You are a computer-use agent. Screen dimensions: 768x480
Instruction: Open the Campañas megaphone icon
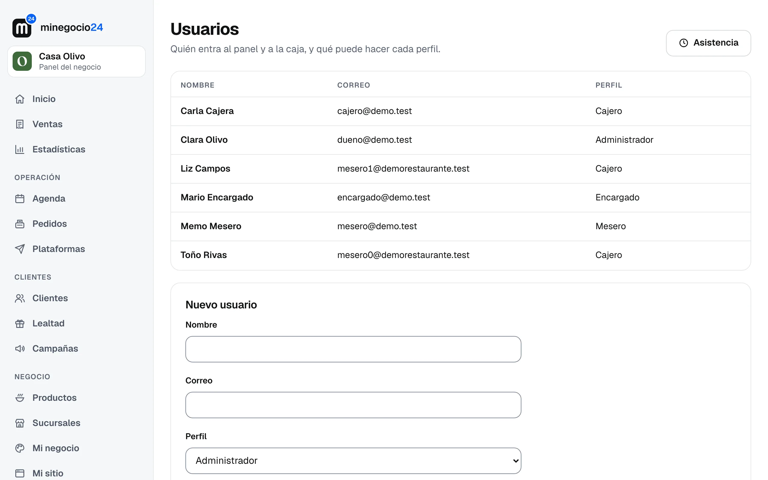(x=20, y=349)
